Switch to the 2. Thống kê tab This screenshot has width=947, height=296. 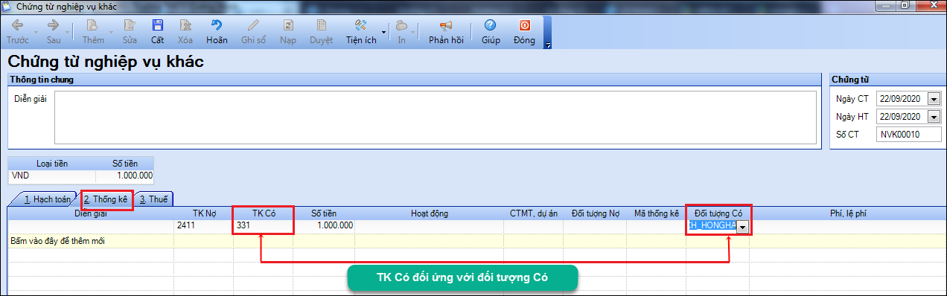click(106, 199)
